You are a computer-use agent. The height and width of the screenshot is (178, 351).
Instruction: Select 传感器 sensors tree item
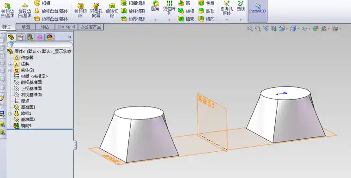tap(24, 58)
